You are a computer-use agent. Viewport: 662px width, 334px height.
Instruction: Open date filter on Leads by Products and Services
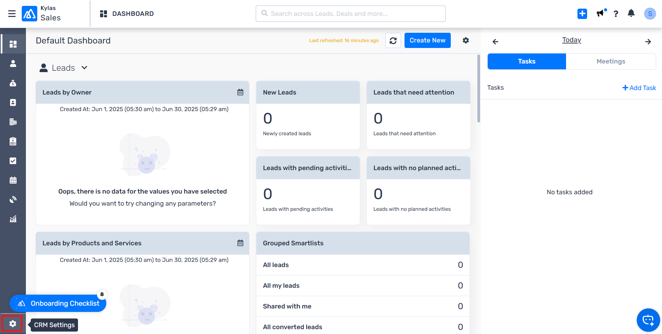pos(240,243)
